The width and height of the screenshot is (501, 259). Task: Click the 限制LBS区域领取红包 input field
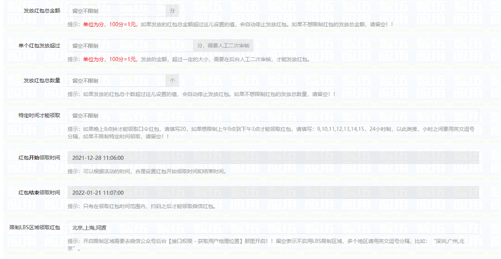273,227
